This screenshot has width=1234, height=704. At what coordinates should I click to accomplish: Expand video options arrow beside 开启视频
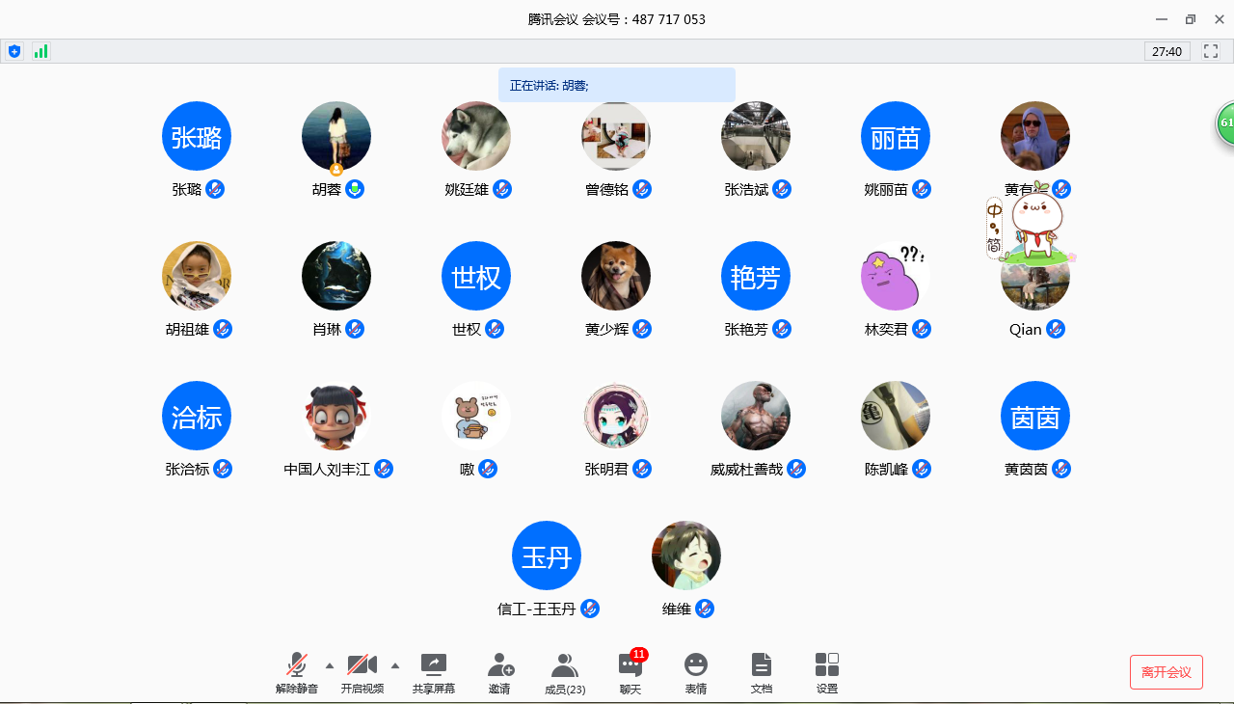click(x=395, y=665)
